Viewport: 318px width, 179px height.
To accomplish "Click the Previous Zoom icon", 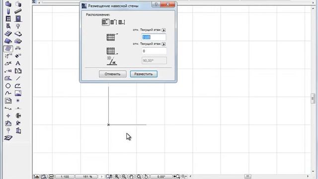I will click(177, 177).
